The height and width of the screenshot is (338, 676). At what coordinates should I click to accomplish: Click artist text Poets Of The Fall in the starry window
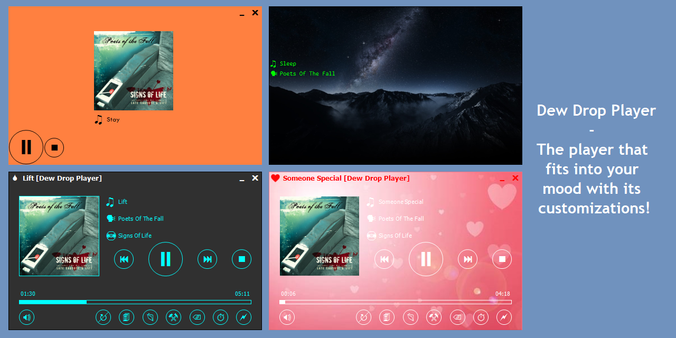[307, 73]
